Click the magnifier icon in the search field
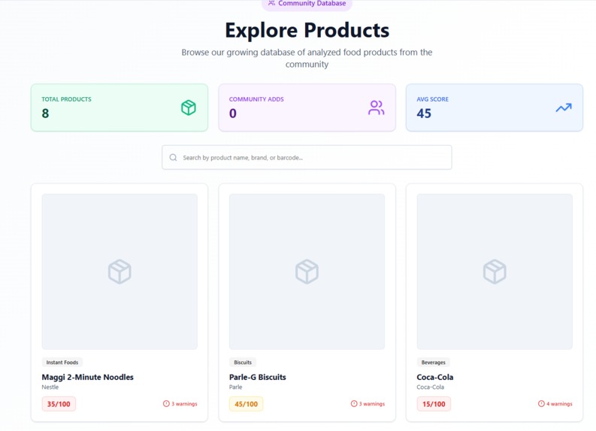This screenshot has width=596, height=431. (173, 157)
